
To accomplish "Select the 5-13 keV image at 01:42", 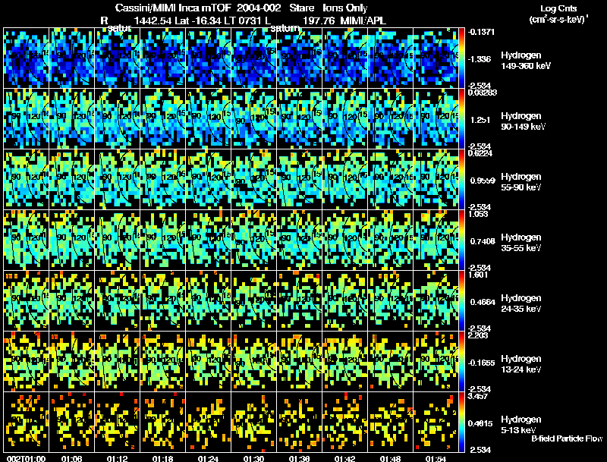I will [345, 422].
